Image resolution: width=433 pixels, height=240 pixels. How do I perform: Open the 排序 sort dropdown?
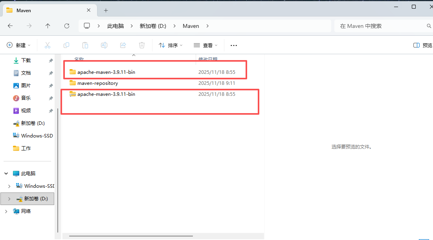pos(171,45)
